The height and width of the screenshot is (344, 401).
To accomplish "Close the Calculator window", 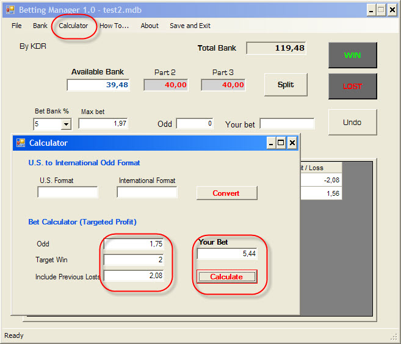I will [292, 143].
